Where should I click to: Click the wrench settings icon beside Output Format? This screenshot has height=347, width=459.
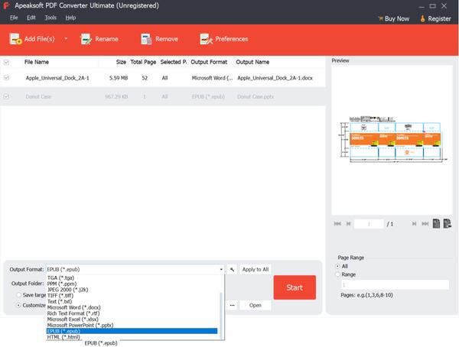tap(232, 270)
